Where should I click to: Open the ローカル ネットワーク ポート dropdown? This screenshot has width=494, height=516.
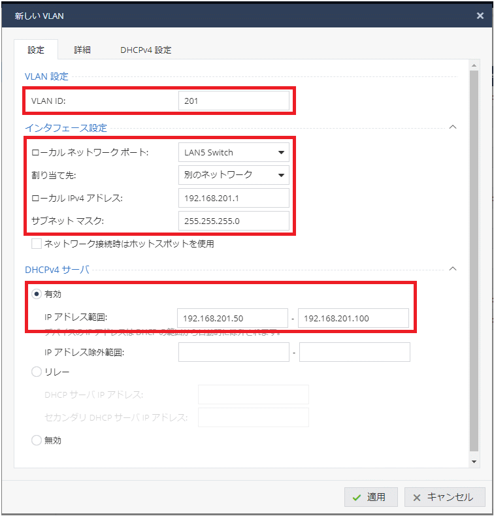point(233,153)
